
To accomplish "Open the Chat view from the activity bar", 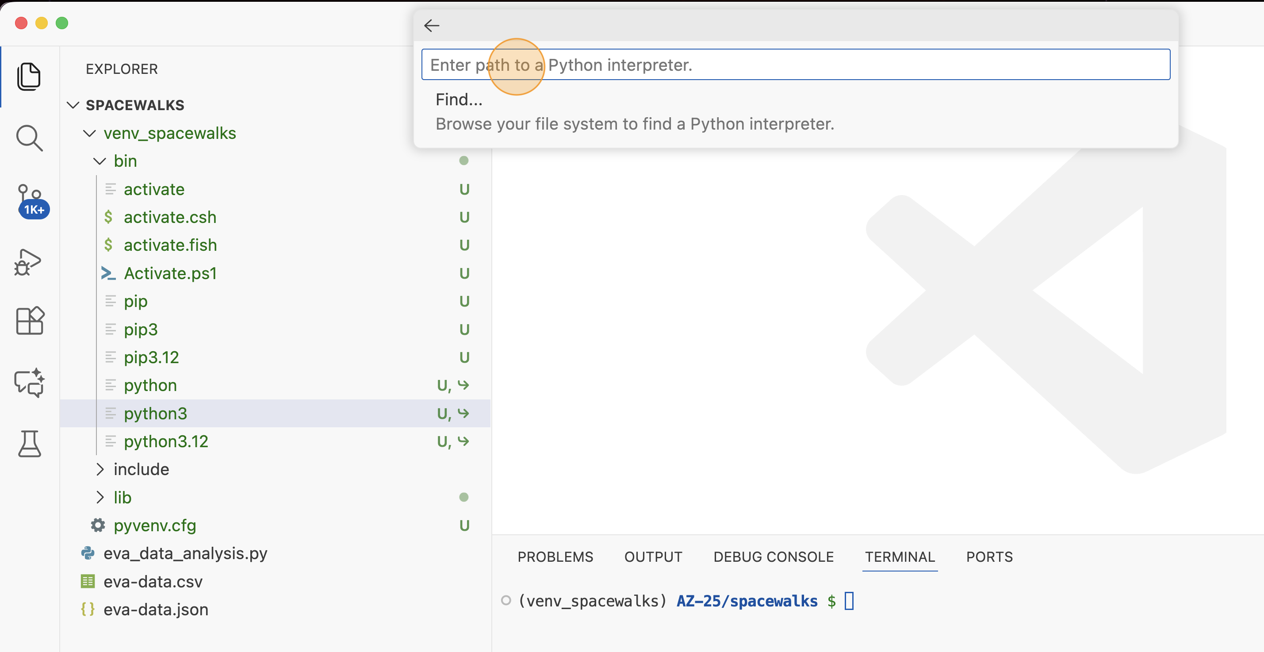I will click(28, 383).
